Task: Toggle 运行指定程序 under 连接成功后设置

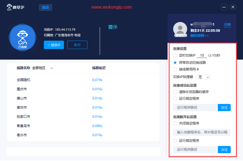Action: (175, 99)
